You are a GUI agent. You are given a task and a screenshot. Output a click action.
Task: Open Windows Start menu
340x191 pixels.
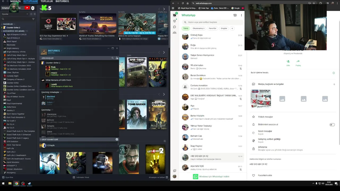[3, 183]
